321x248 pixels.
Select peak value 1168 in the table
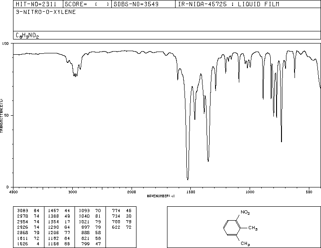(x=53, y=244)
